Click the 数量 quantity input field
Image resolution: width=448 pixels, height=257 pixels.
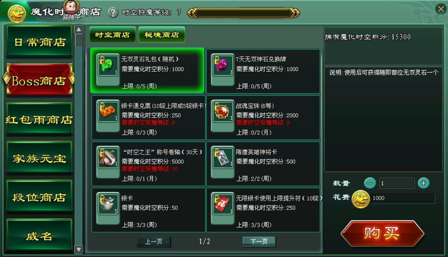point(397,183)
